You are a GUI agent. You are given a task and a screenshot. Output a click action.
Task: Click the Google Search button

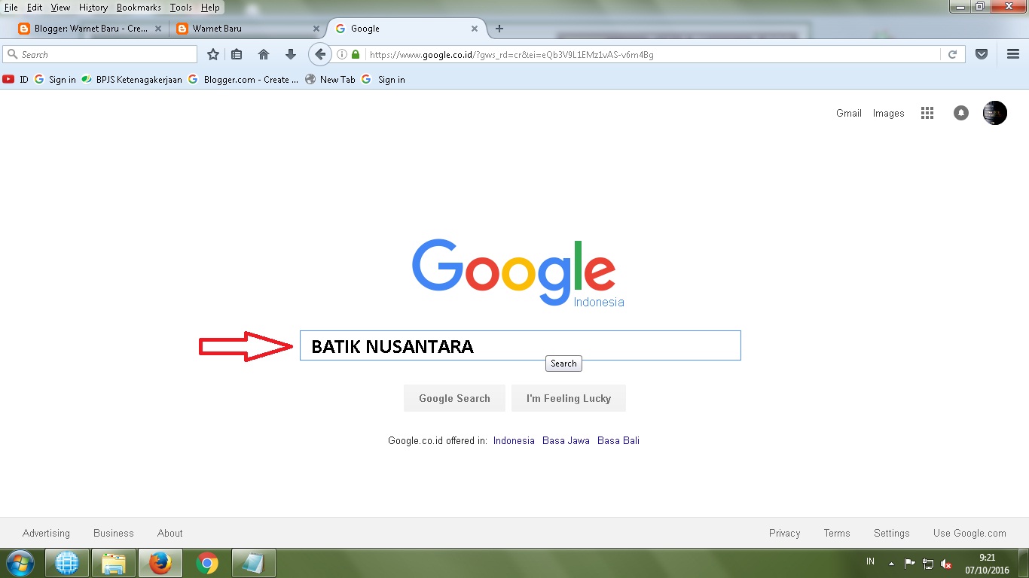coord(454,398)
